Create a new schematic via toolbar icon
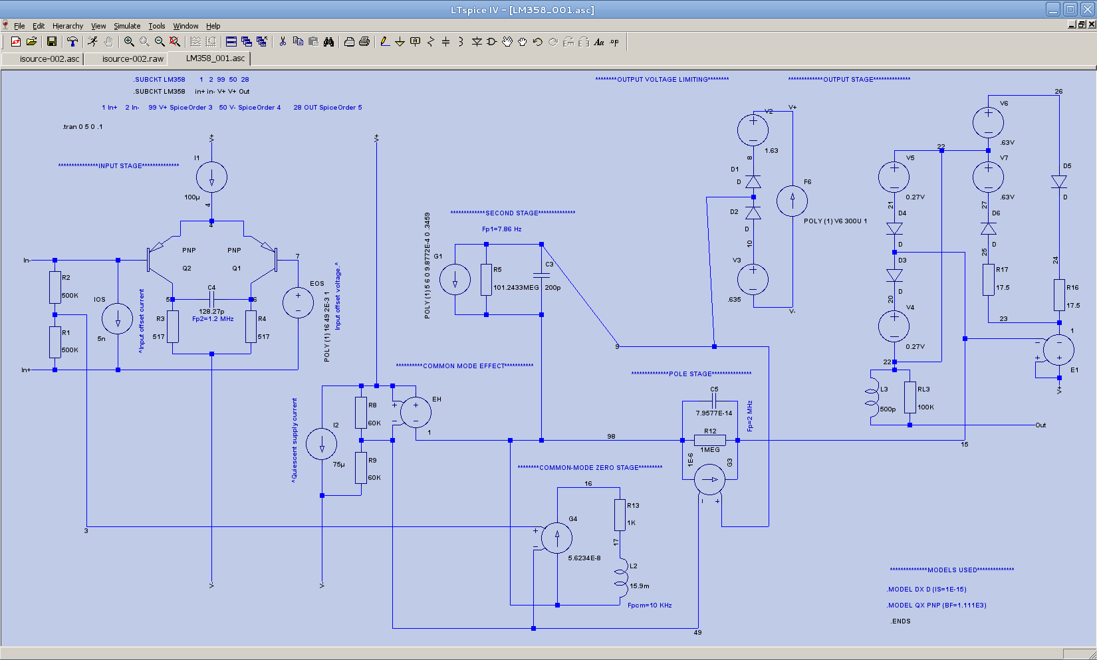Screen dimensions: 1097x660 coord(16,41)
